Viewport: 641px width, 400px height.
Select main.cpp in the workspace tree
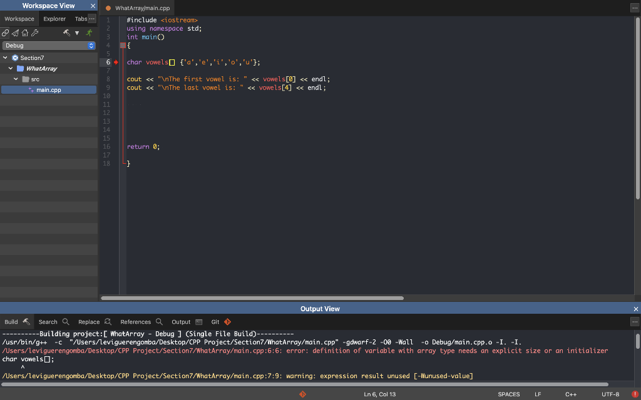click(x=49, y=90)
